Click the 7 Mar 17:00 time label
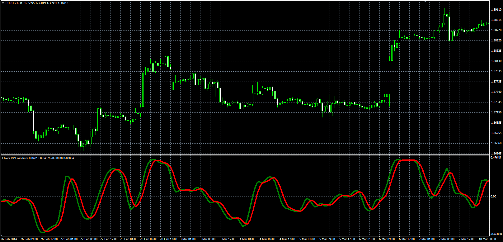The width and height of the screenshot is (503, 242). coord(467,239)
